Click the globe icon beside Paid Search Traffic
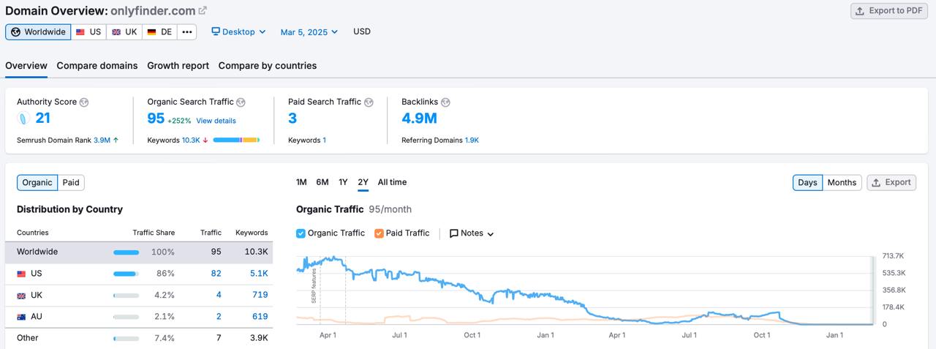 [369, 102]
